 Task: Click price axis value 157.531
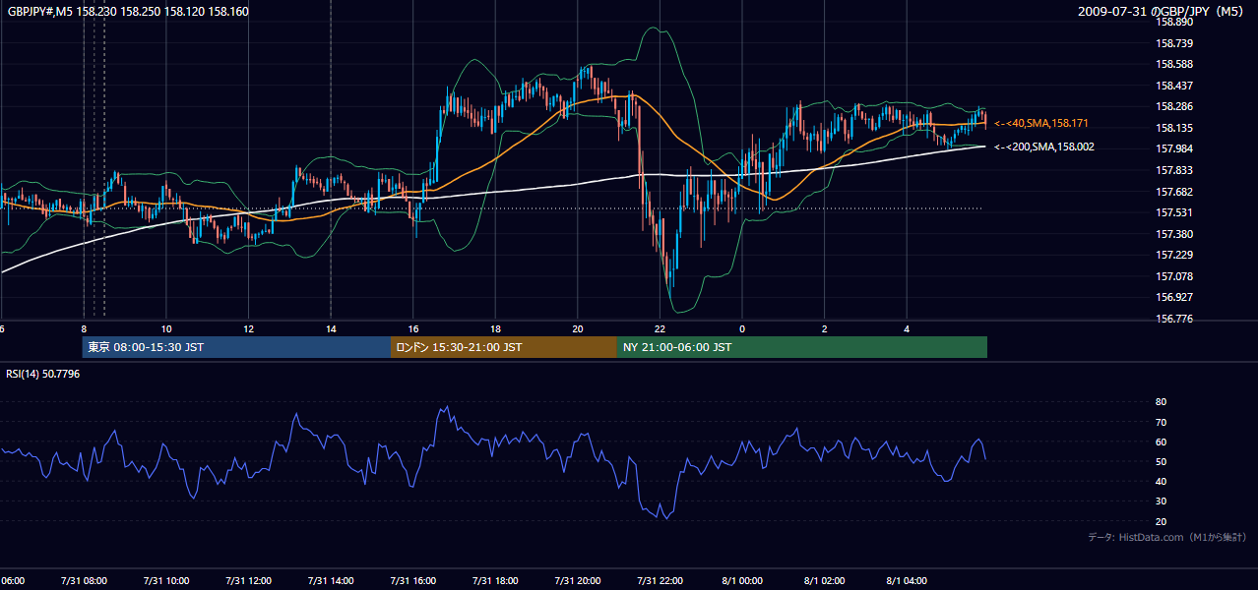click(x=1174, y=212)
